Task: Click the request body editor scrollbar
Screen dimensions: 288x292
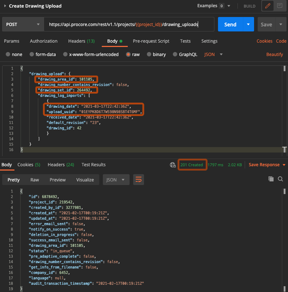Action: (x=284, y=69)
